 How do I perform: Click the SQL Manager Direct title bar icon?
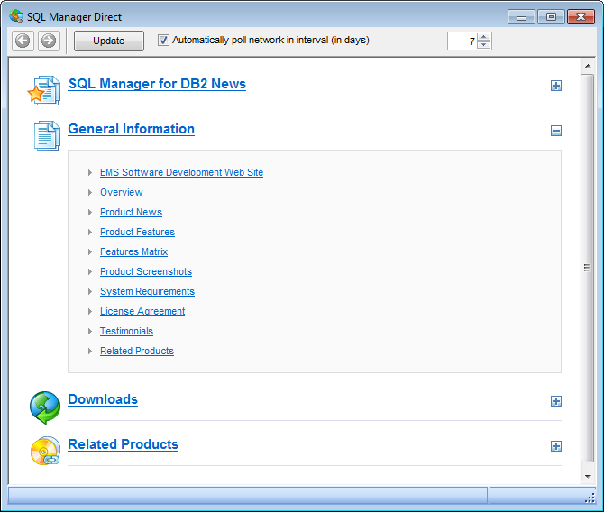point(16,16)
